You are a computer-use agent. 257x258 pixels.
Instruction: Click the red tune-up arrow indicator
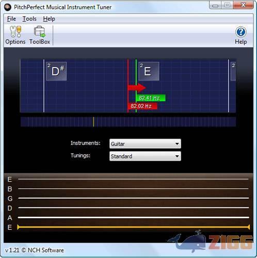point(137,88)
